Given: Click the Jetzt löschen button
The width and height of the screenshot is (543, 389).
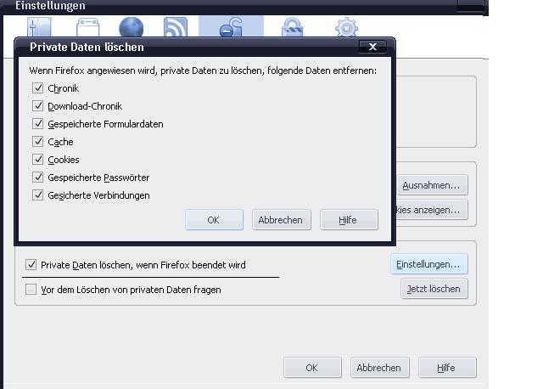Looking at the screenshot, I should (434, 289).
